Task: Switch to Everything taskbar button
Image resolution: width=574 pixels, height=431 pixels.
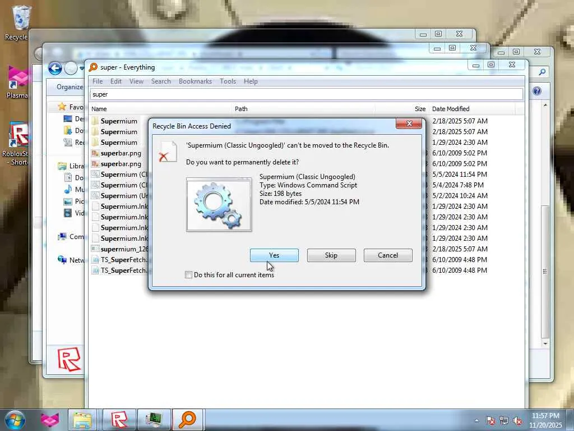Action: [x=187, y=420]
